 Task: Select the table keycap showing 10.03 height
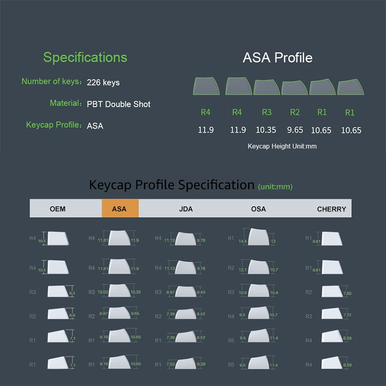120,291
